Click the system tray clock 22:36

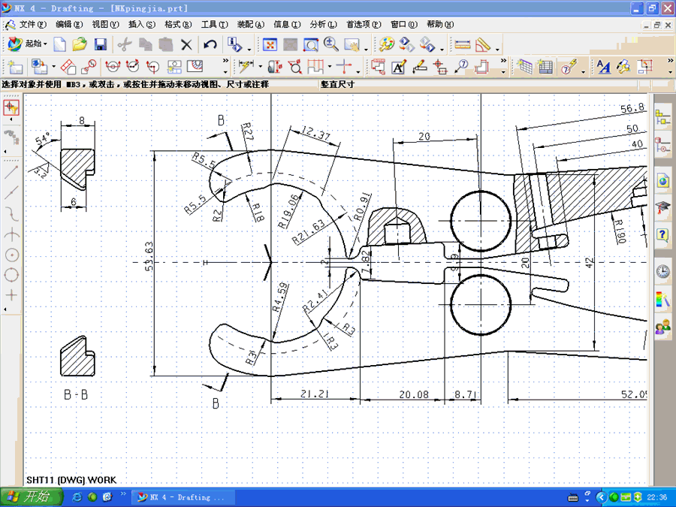(x=657, y=497)
